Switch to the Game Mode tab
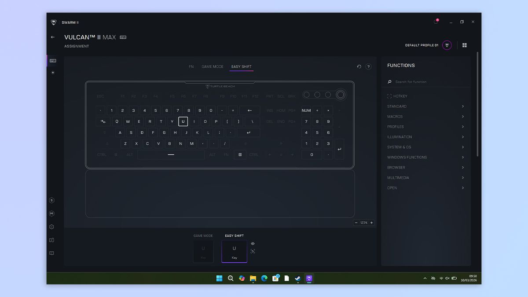This screenshot has height=297, width=528. pyautogui.click(x=213, y=67)
